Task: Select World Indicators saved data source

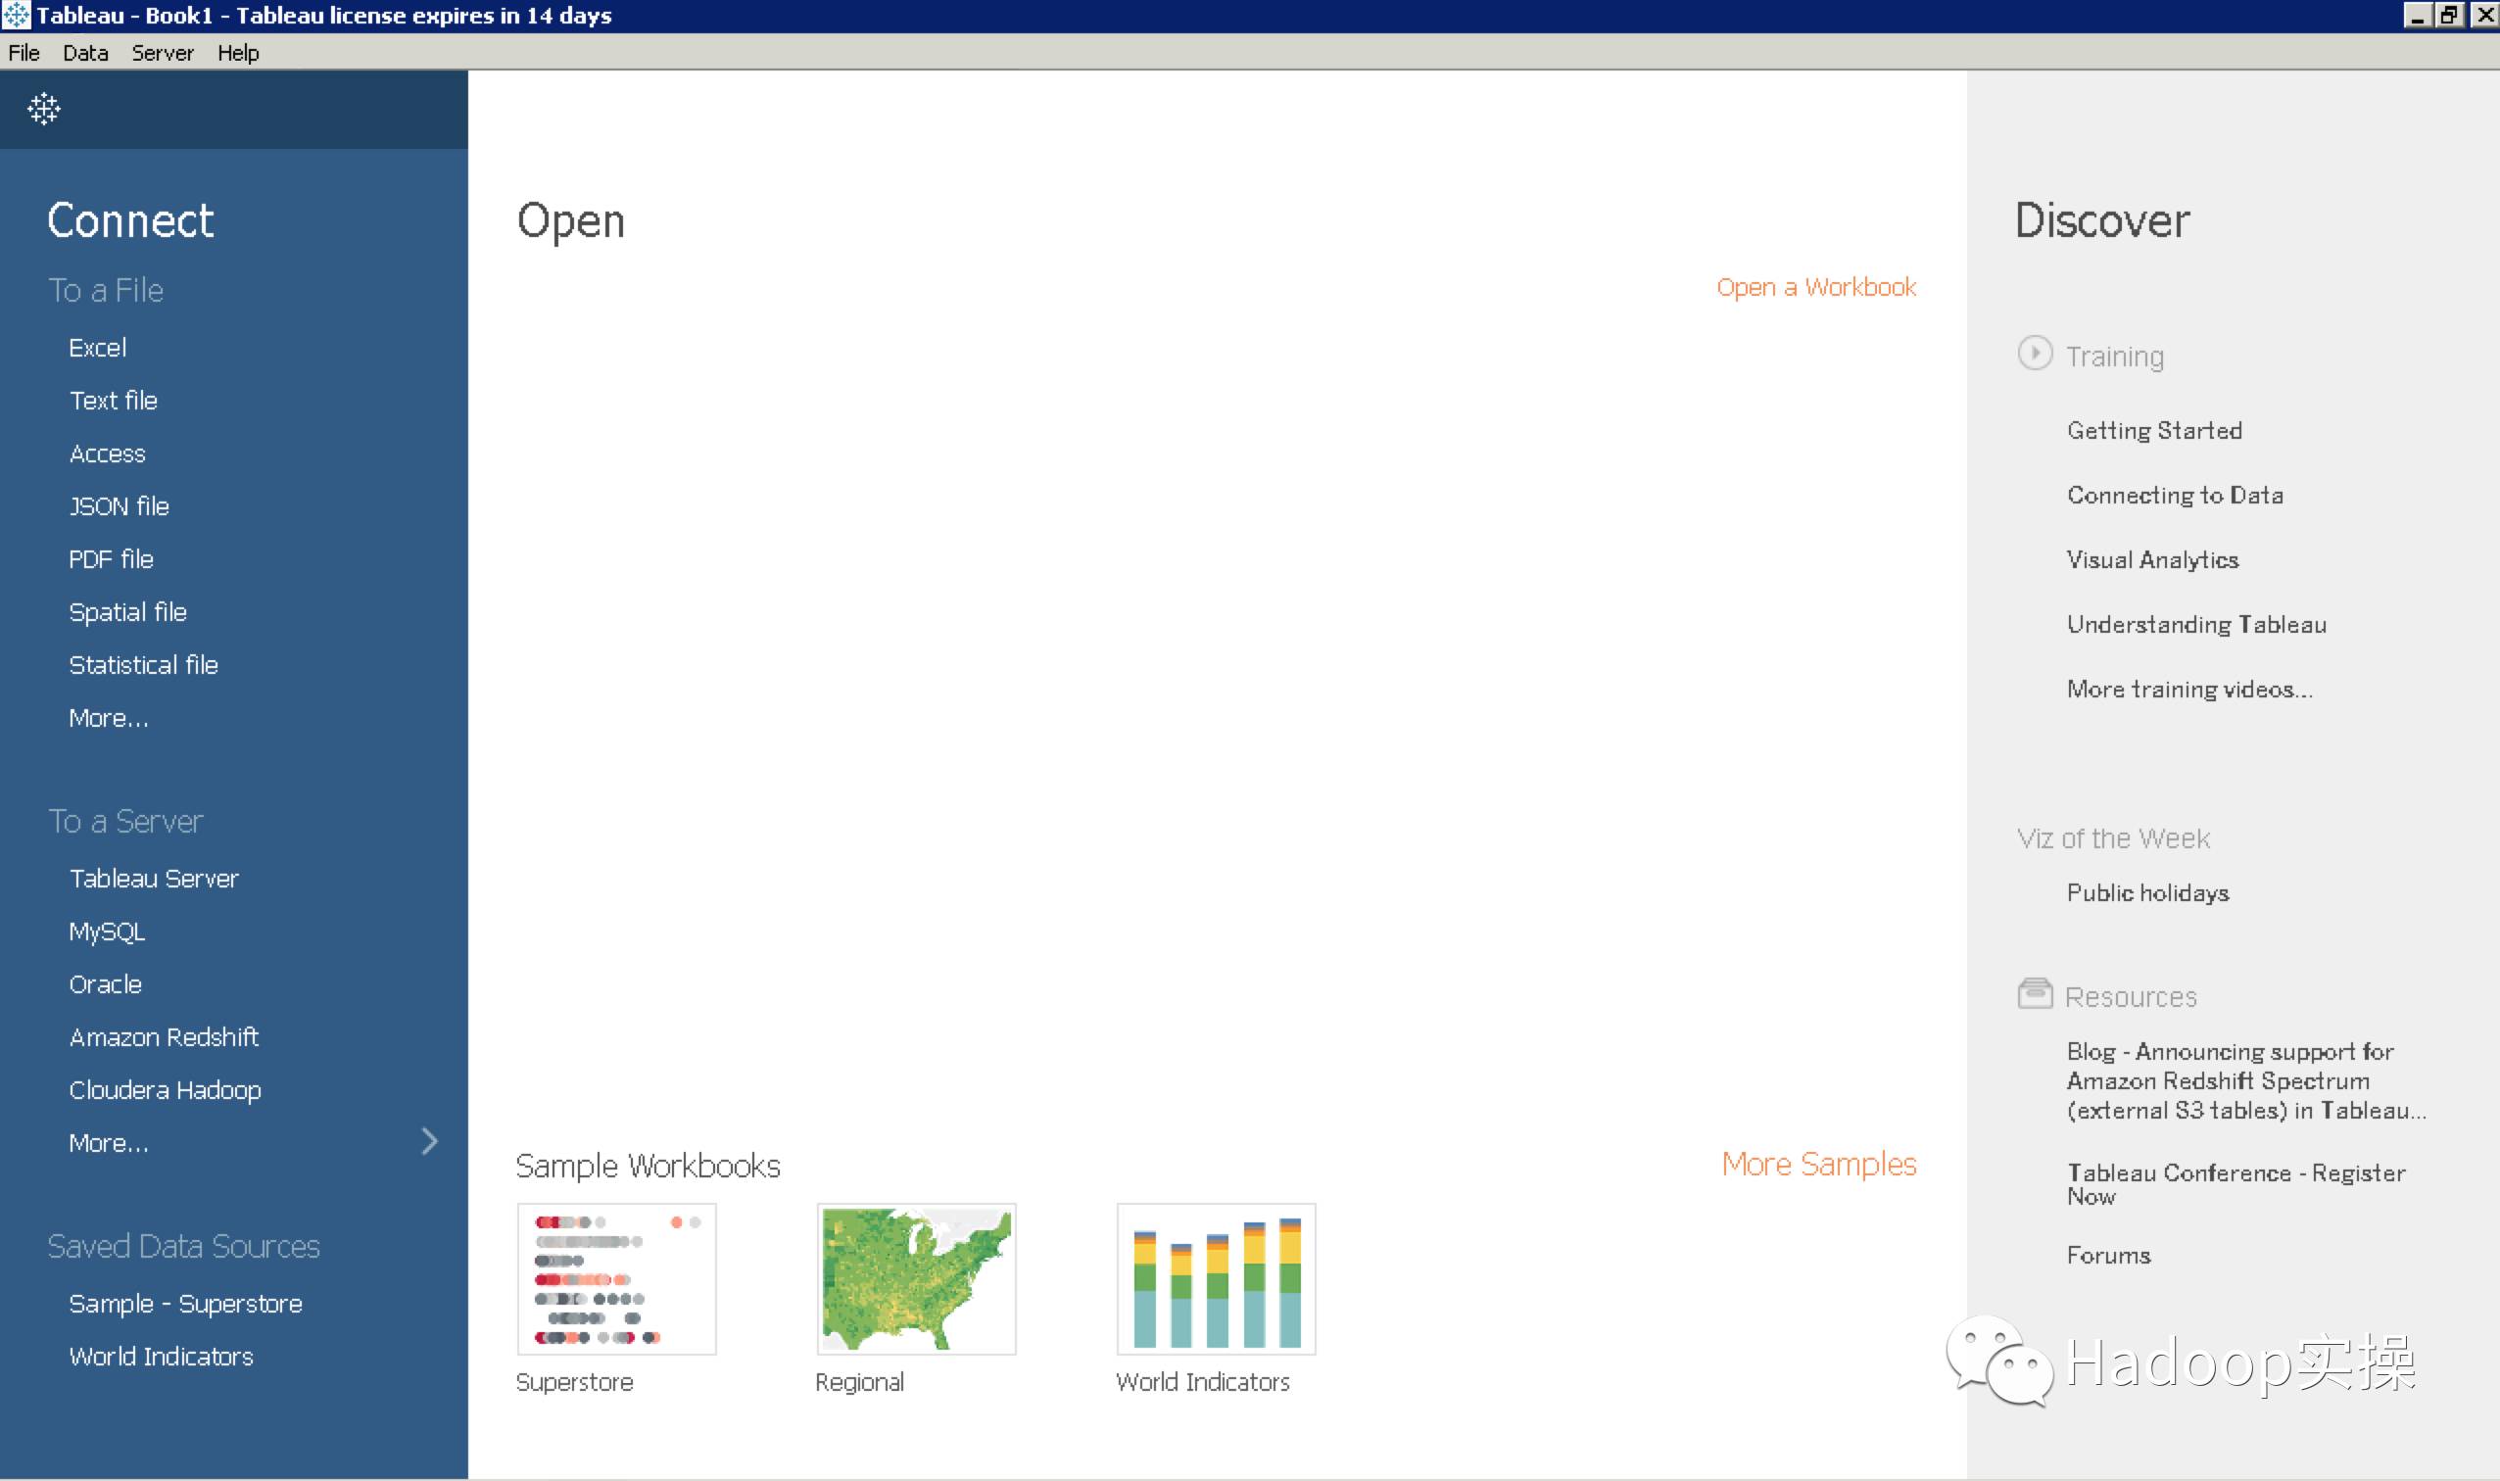Action: pos(161,1356)
